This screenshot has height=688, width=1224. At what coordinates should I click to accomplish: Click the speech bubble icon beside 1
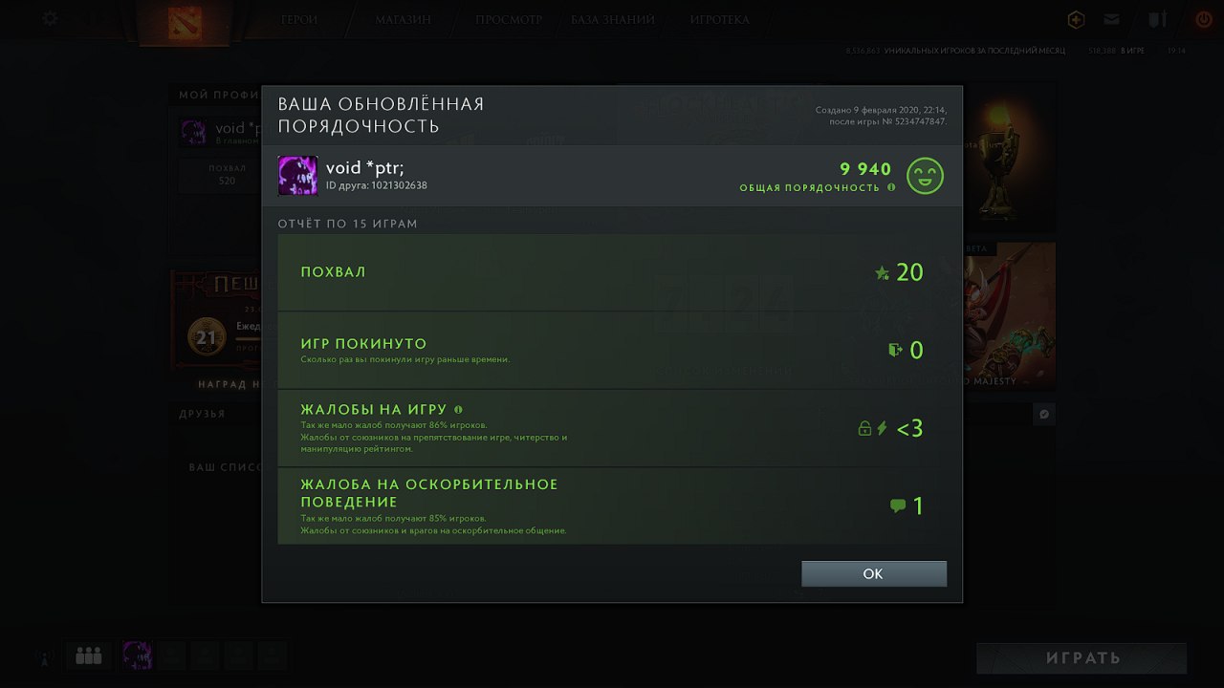click(x=897, y=506)
